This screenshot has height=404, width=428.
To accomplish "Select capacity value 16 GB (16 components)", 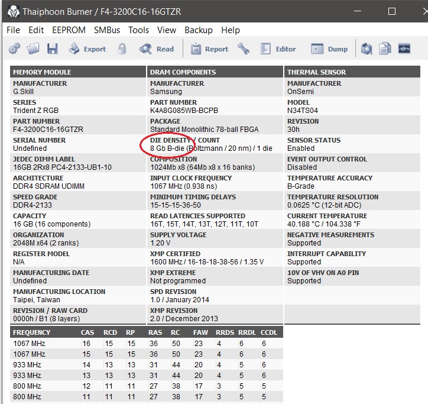I will (51, 224).
